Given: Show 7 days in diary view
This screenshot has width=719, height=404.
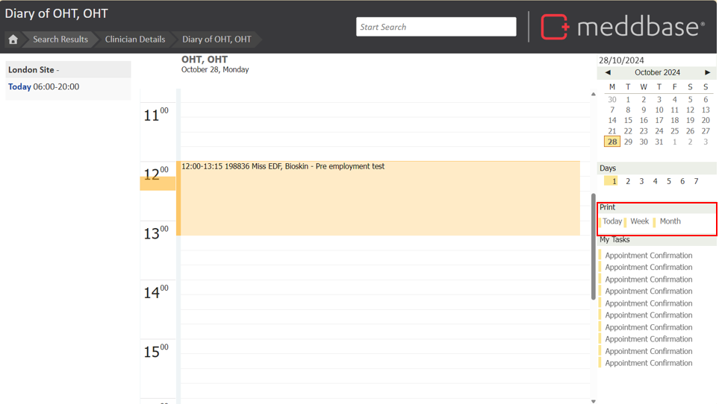Looking at the screenshot, I should pyautogui.click(x=696, y=181).
